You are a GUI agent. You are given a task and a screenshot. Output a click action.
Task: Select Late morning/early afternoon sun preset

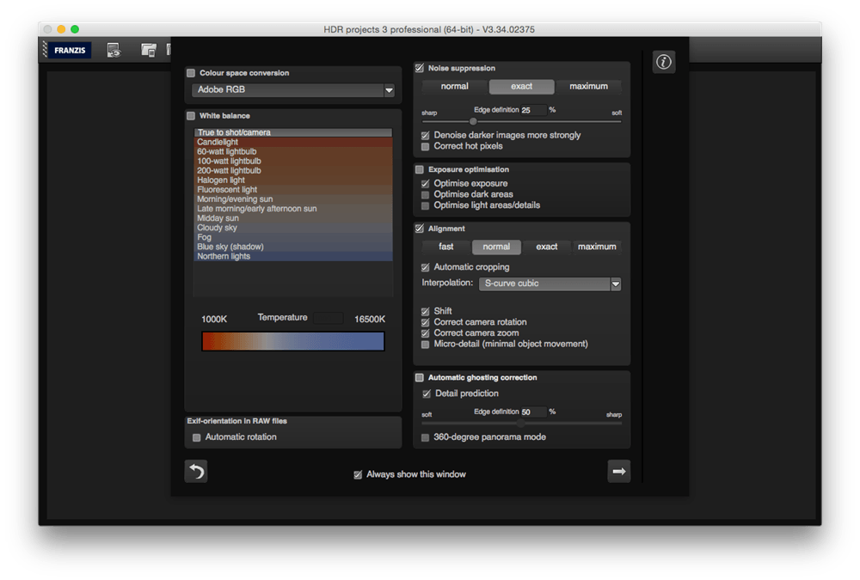tap(293, 208)
